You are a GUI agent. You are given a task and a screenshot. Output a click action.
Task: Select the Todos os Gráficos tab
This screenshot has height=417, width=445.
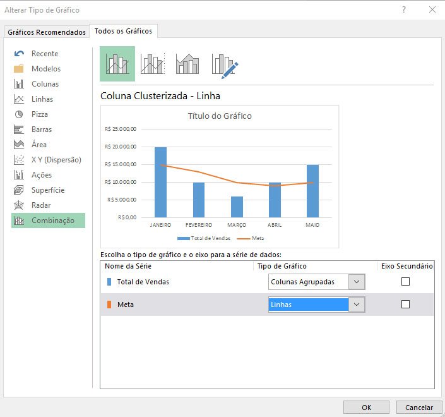123,31
